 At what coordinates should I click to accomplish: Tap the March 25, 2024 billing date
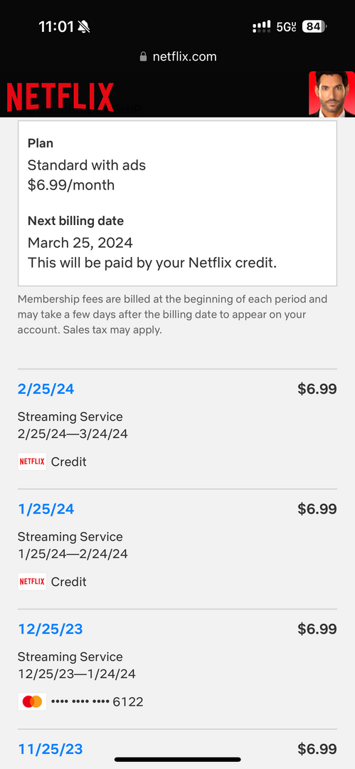click(x=80, y=243)
